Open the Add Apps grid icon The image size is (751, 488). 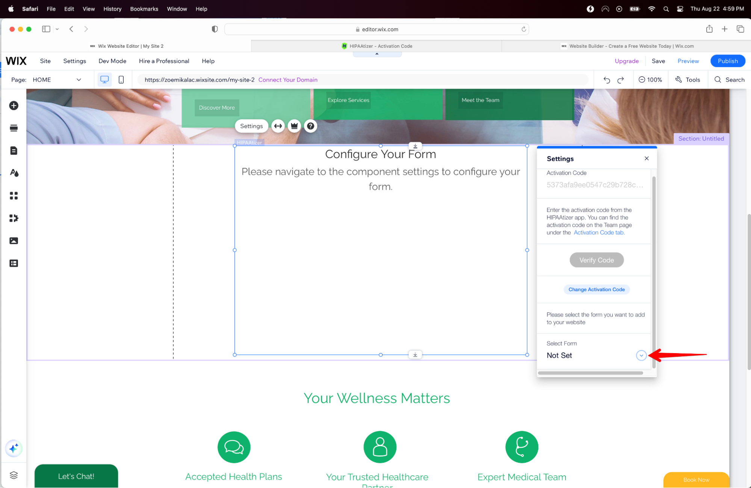(x=14, y=196)
